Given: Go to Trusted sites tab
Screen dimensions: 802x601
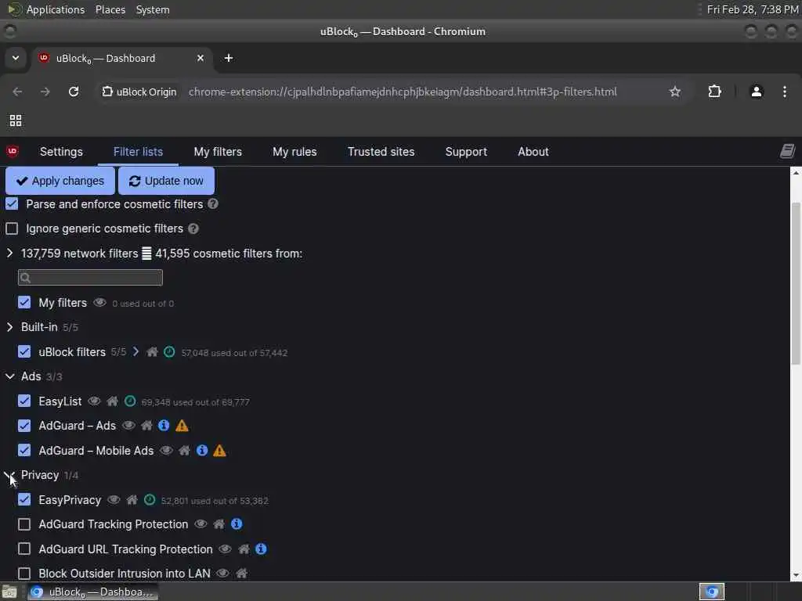Looking at the screenshot, I should click(381, 151).
